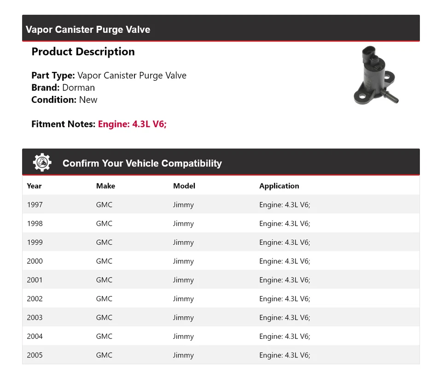Click the Vapor Canister Purge Valve header
The image size is (442, 379).
[88, 30]
